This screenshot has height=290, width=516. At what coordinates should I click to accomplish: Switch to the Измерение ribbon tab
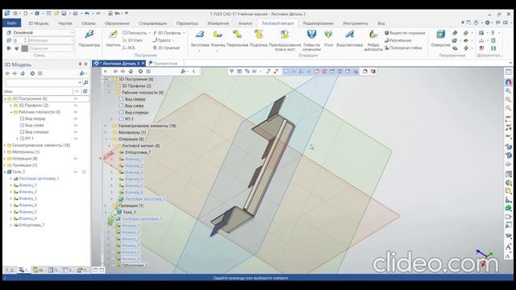point(218,23)
